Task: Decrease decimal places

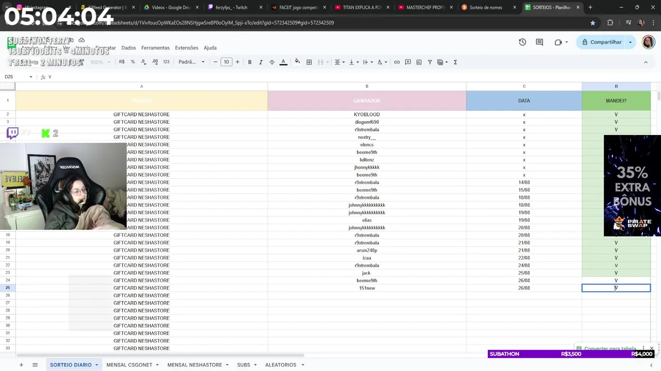Action: 144,62
